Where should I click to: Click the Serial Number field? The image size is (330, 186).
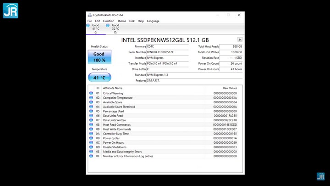170,52
